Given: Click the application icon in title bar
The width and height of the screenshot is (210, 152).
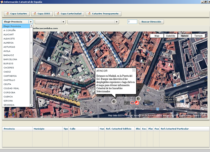Looking at the screenshot, I should click(2, 2).
